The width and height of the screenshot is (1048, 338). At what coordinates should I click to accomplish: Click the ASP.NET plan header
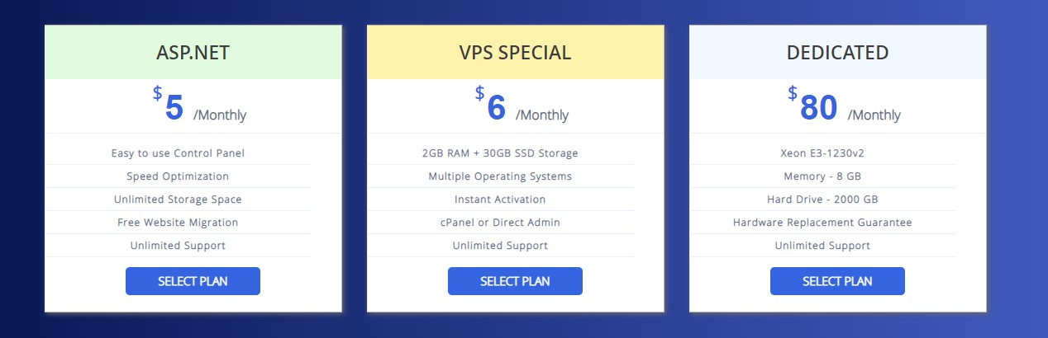193,53
